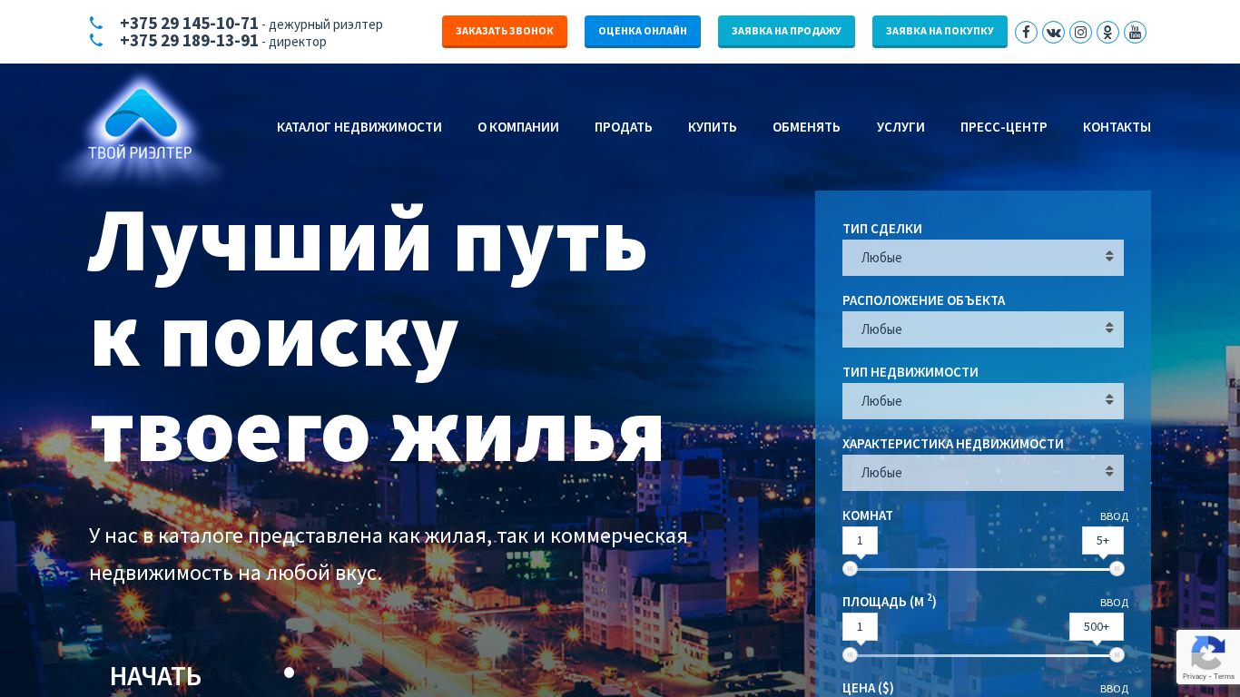Click the Площадь slider left handle
The height and width of the screenshot is (697, 1240).
(850, 655)
